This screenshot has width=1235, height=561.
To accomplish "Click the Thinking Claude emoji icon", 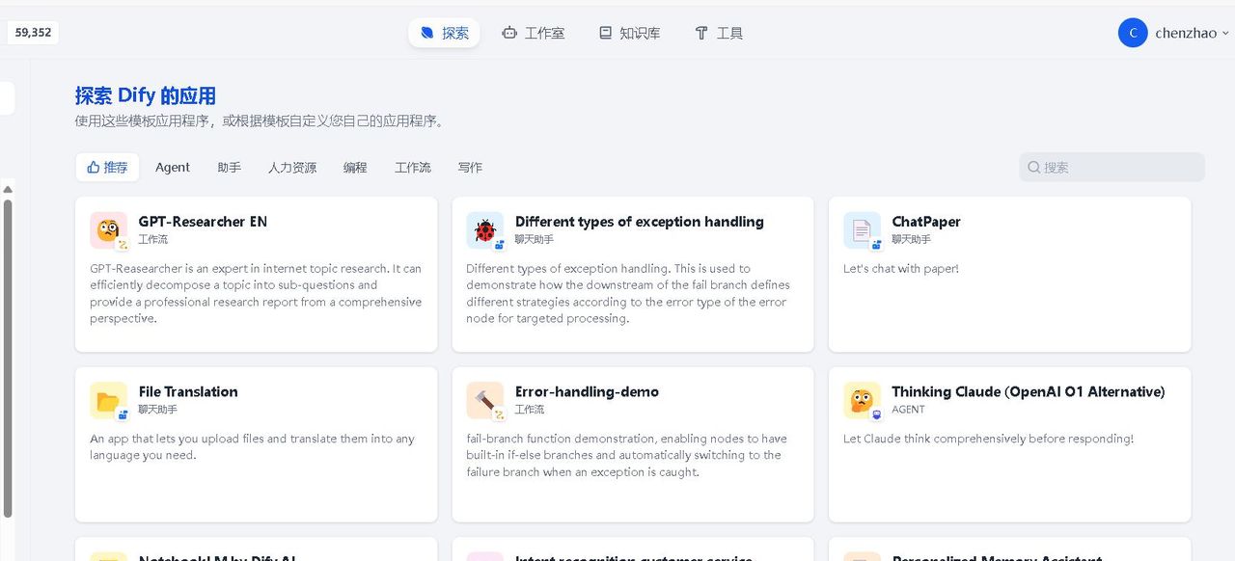I will (x=861, y=400).
